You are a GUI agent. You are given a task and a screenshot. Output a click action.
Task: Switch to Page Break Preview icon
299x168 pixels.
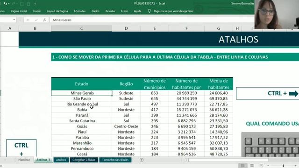click(x=261, y=166)
